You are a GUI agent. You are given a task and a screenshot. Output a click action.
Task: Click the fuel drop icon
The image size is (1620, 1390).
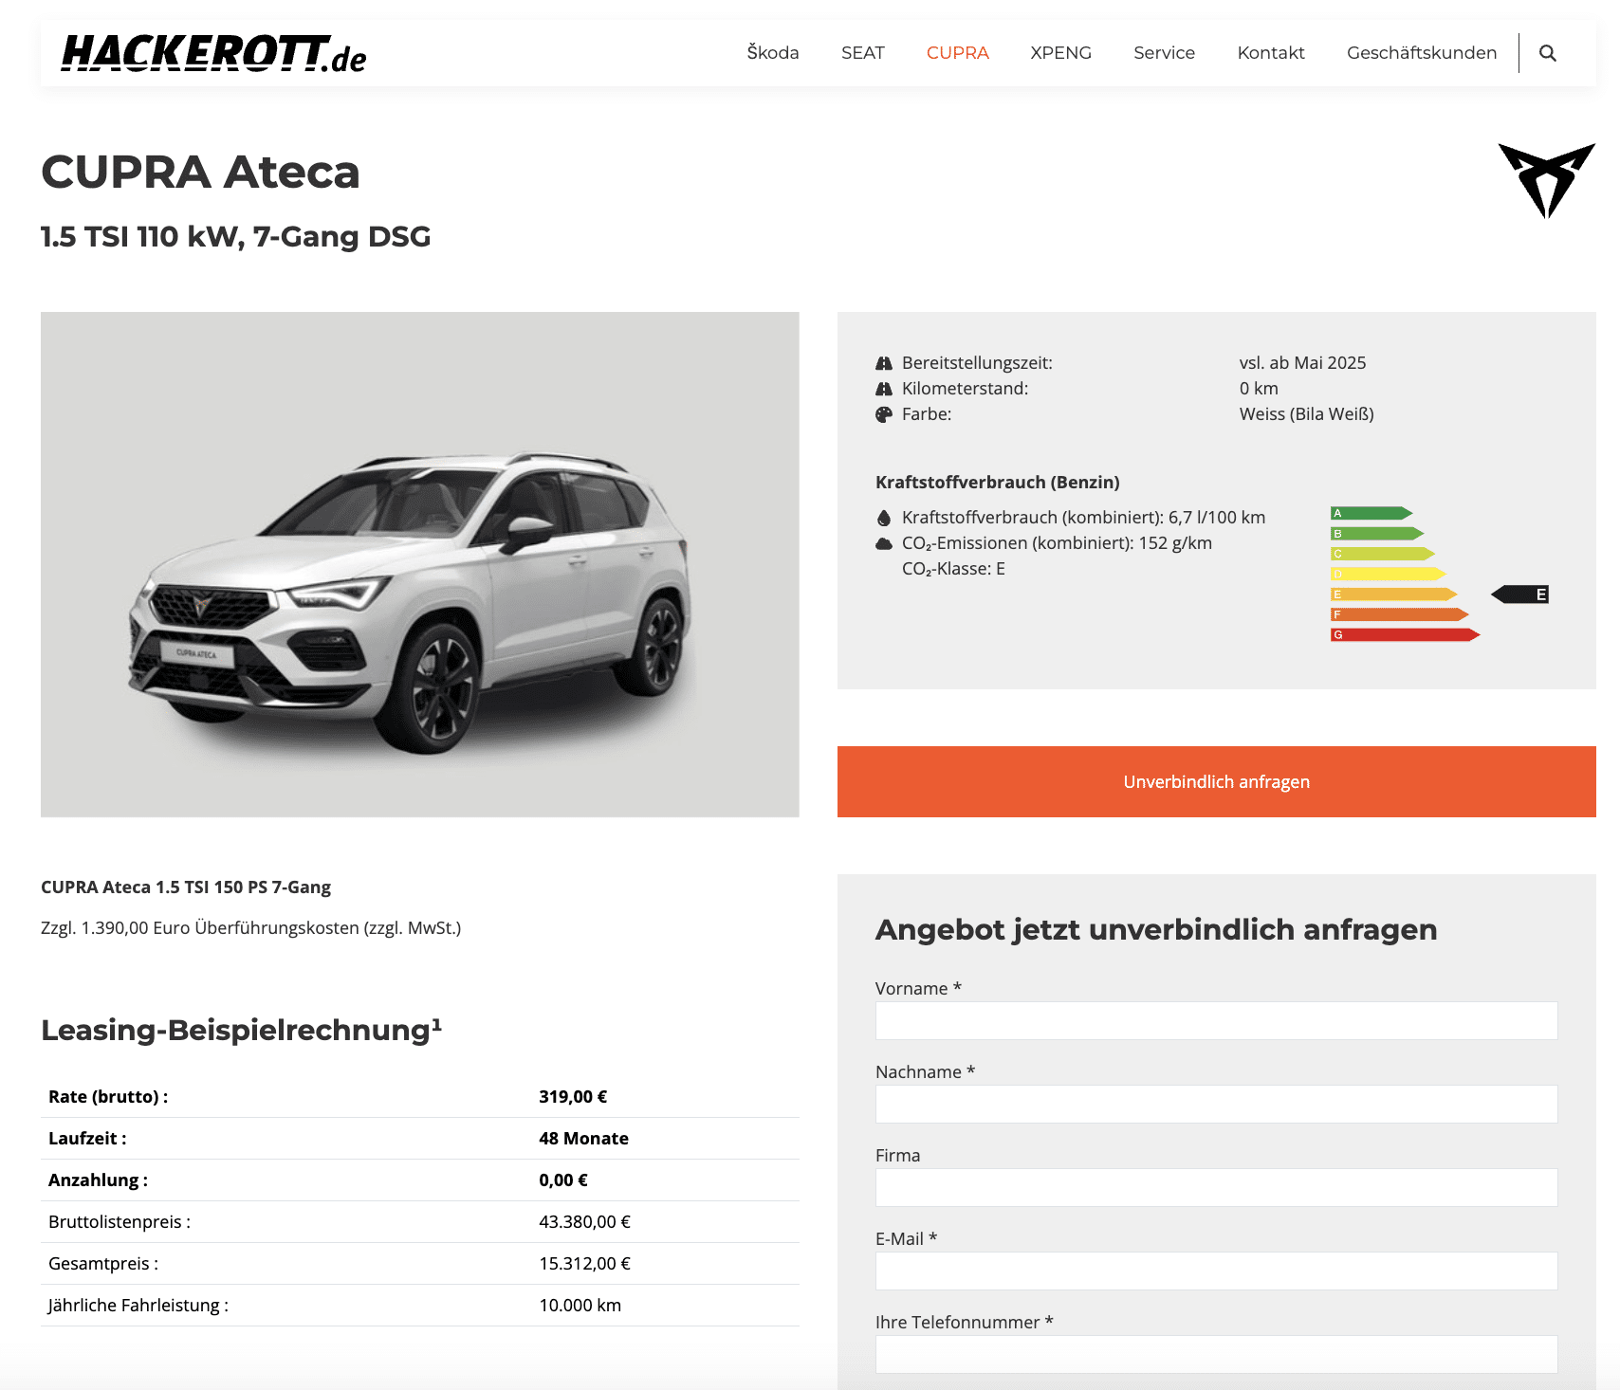tap(884, 518)
